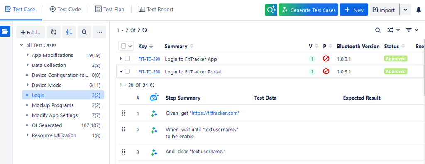Screen dimensions: 425x164
Task: Expand App Modifications folder
Action: (27, 55)
